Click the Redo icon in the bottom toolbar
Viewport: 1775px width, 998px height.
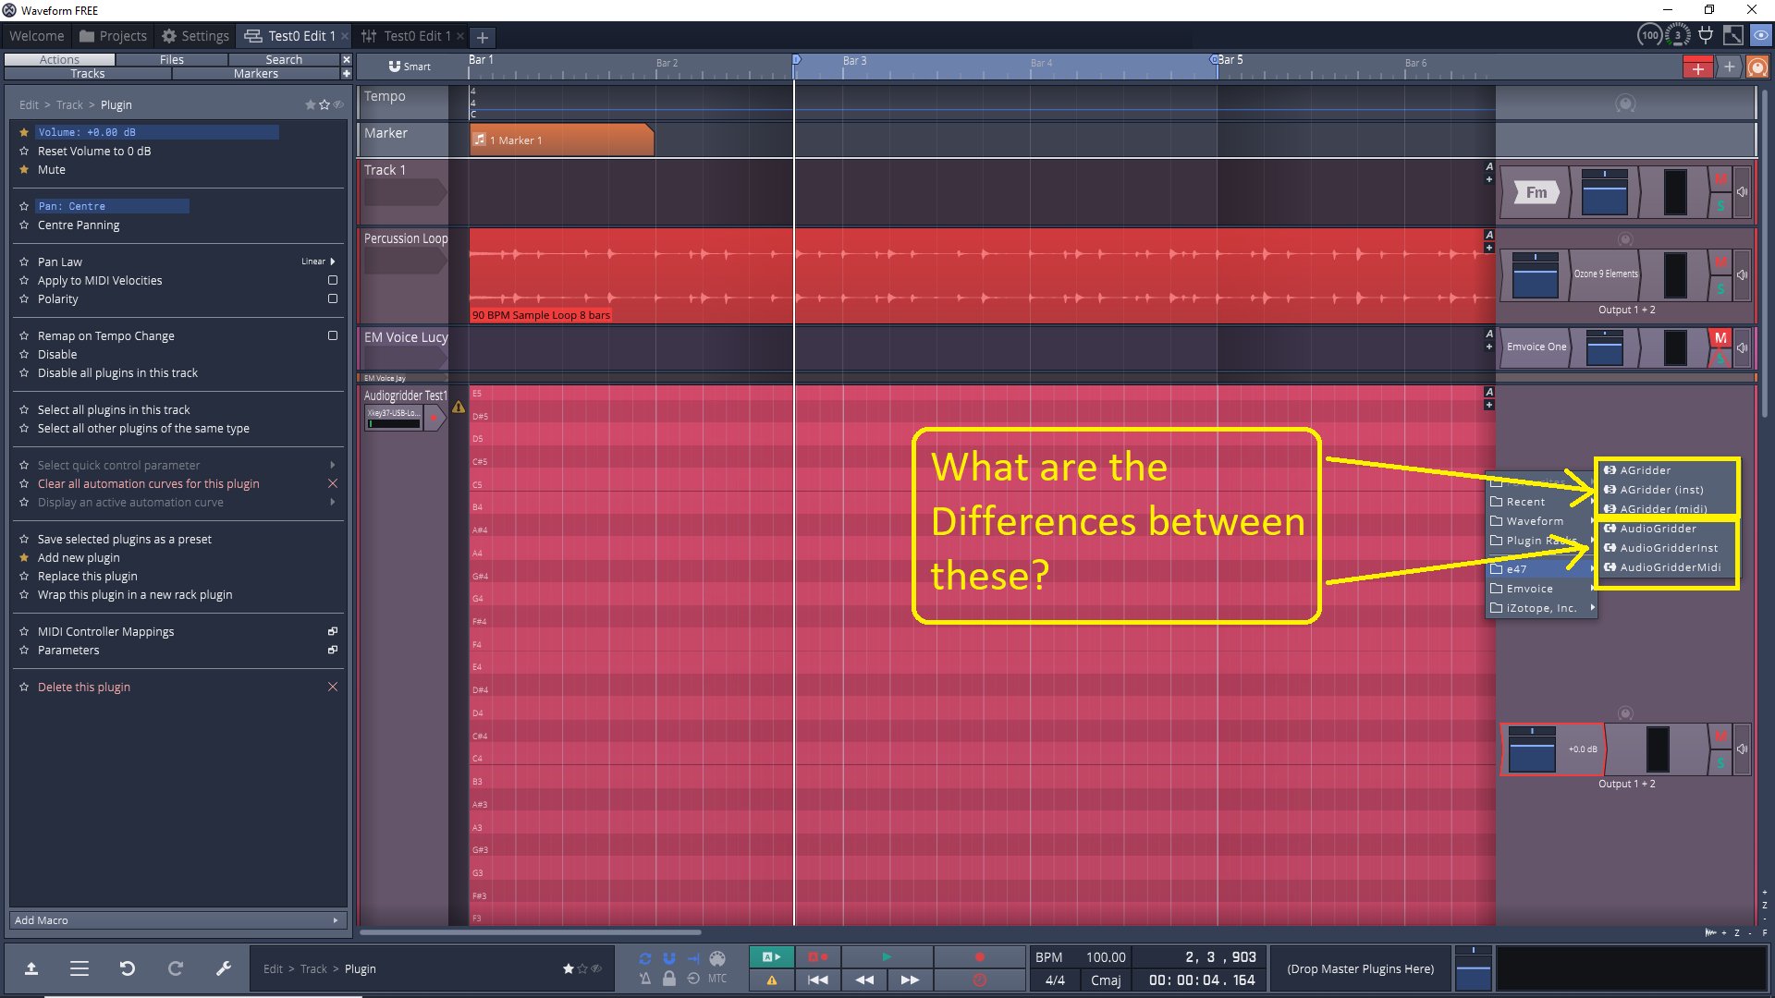(x=176, y=968)
